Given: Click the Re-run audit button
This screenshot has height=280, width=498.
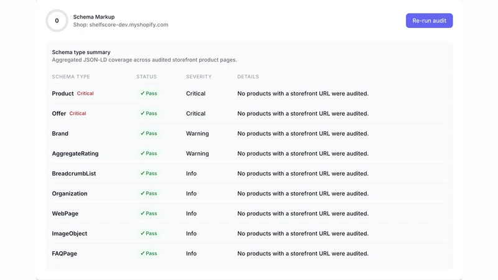Looking at the screenshot, I should coord(429,21).
